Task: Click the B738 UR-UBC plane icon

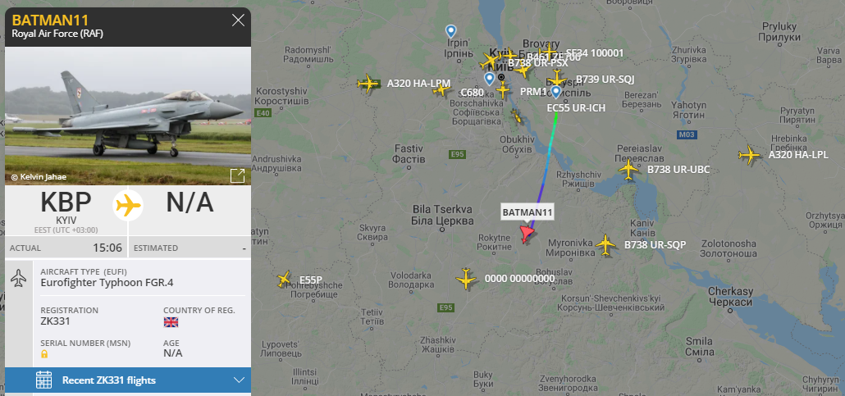Action: click(628, 170)
